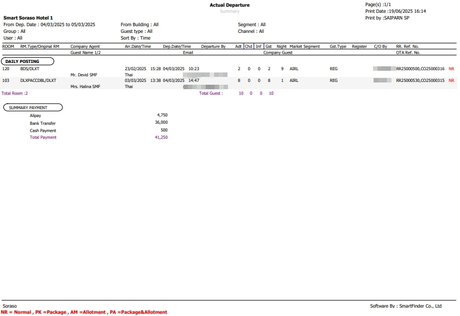This screenshot has height=316, width=460.
Task: Click the Actual Departure report title
Action: coord(229,5)
